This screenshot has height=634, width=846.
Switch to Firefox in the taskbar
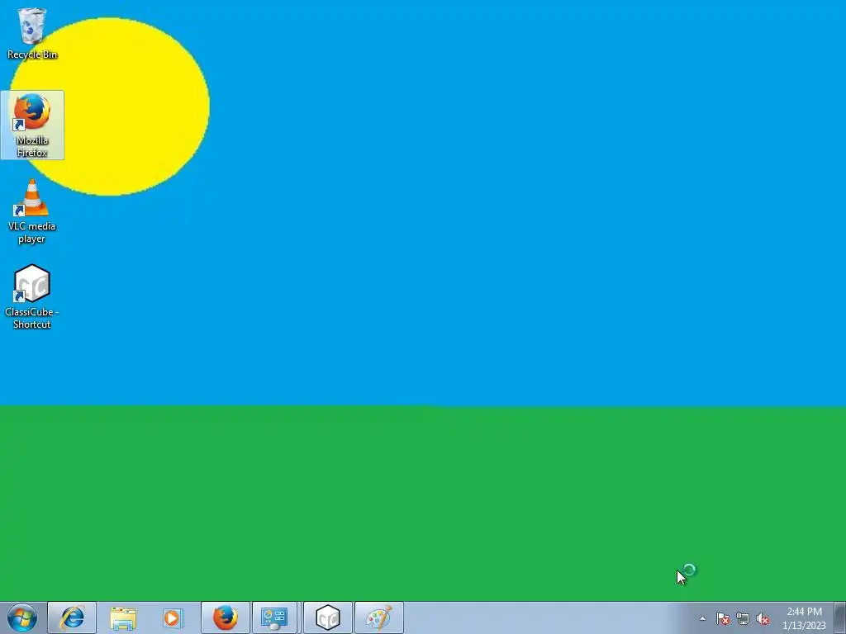(226, 617)
